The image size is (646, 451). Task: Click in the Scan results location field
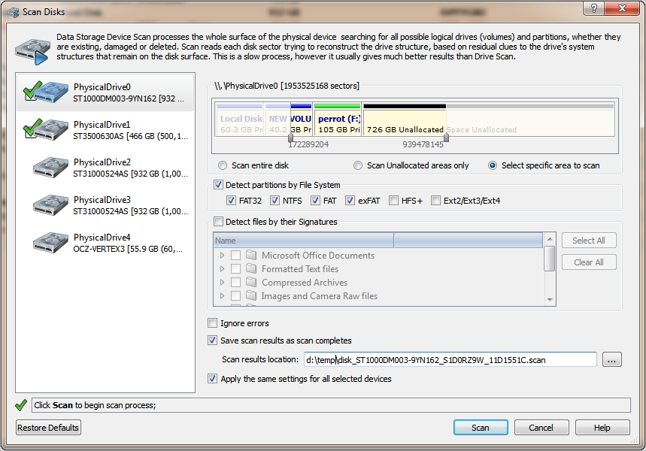click(x=450, y=359)
